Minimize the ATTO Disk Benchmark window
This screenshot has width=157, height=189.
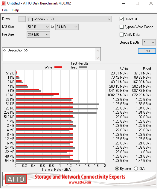[x=124, y=3]
